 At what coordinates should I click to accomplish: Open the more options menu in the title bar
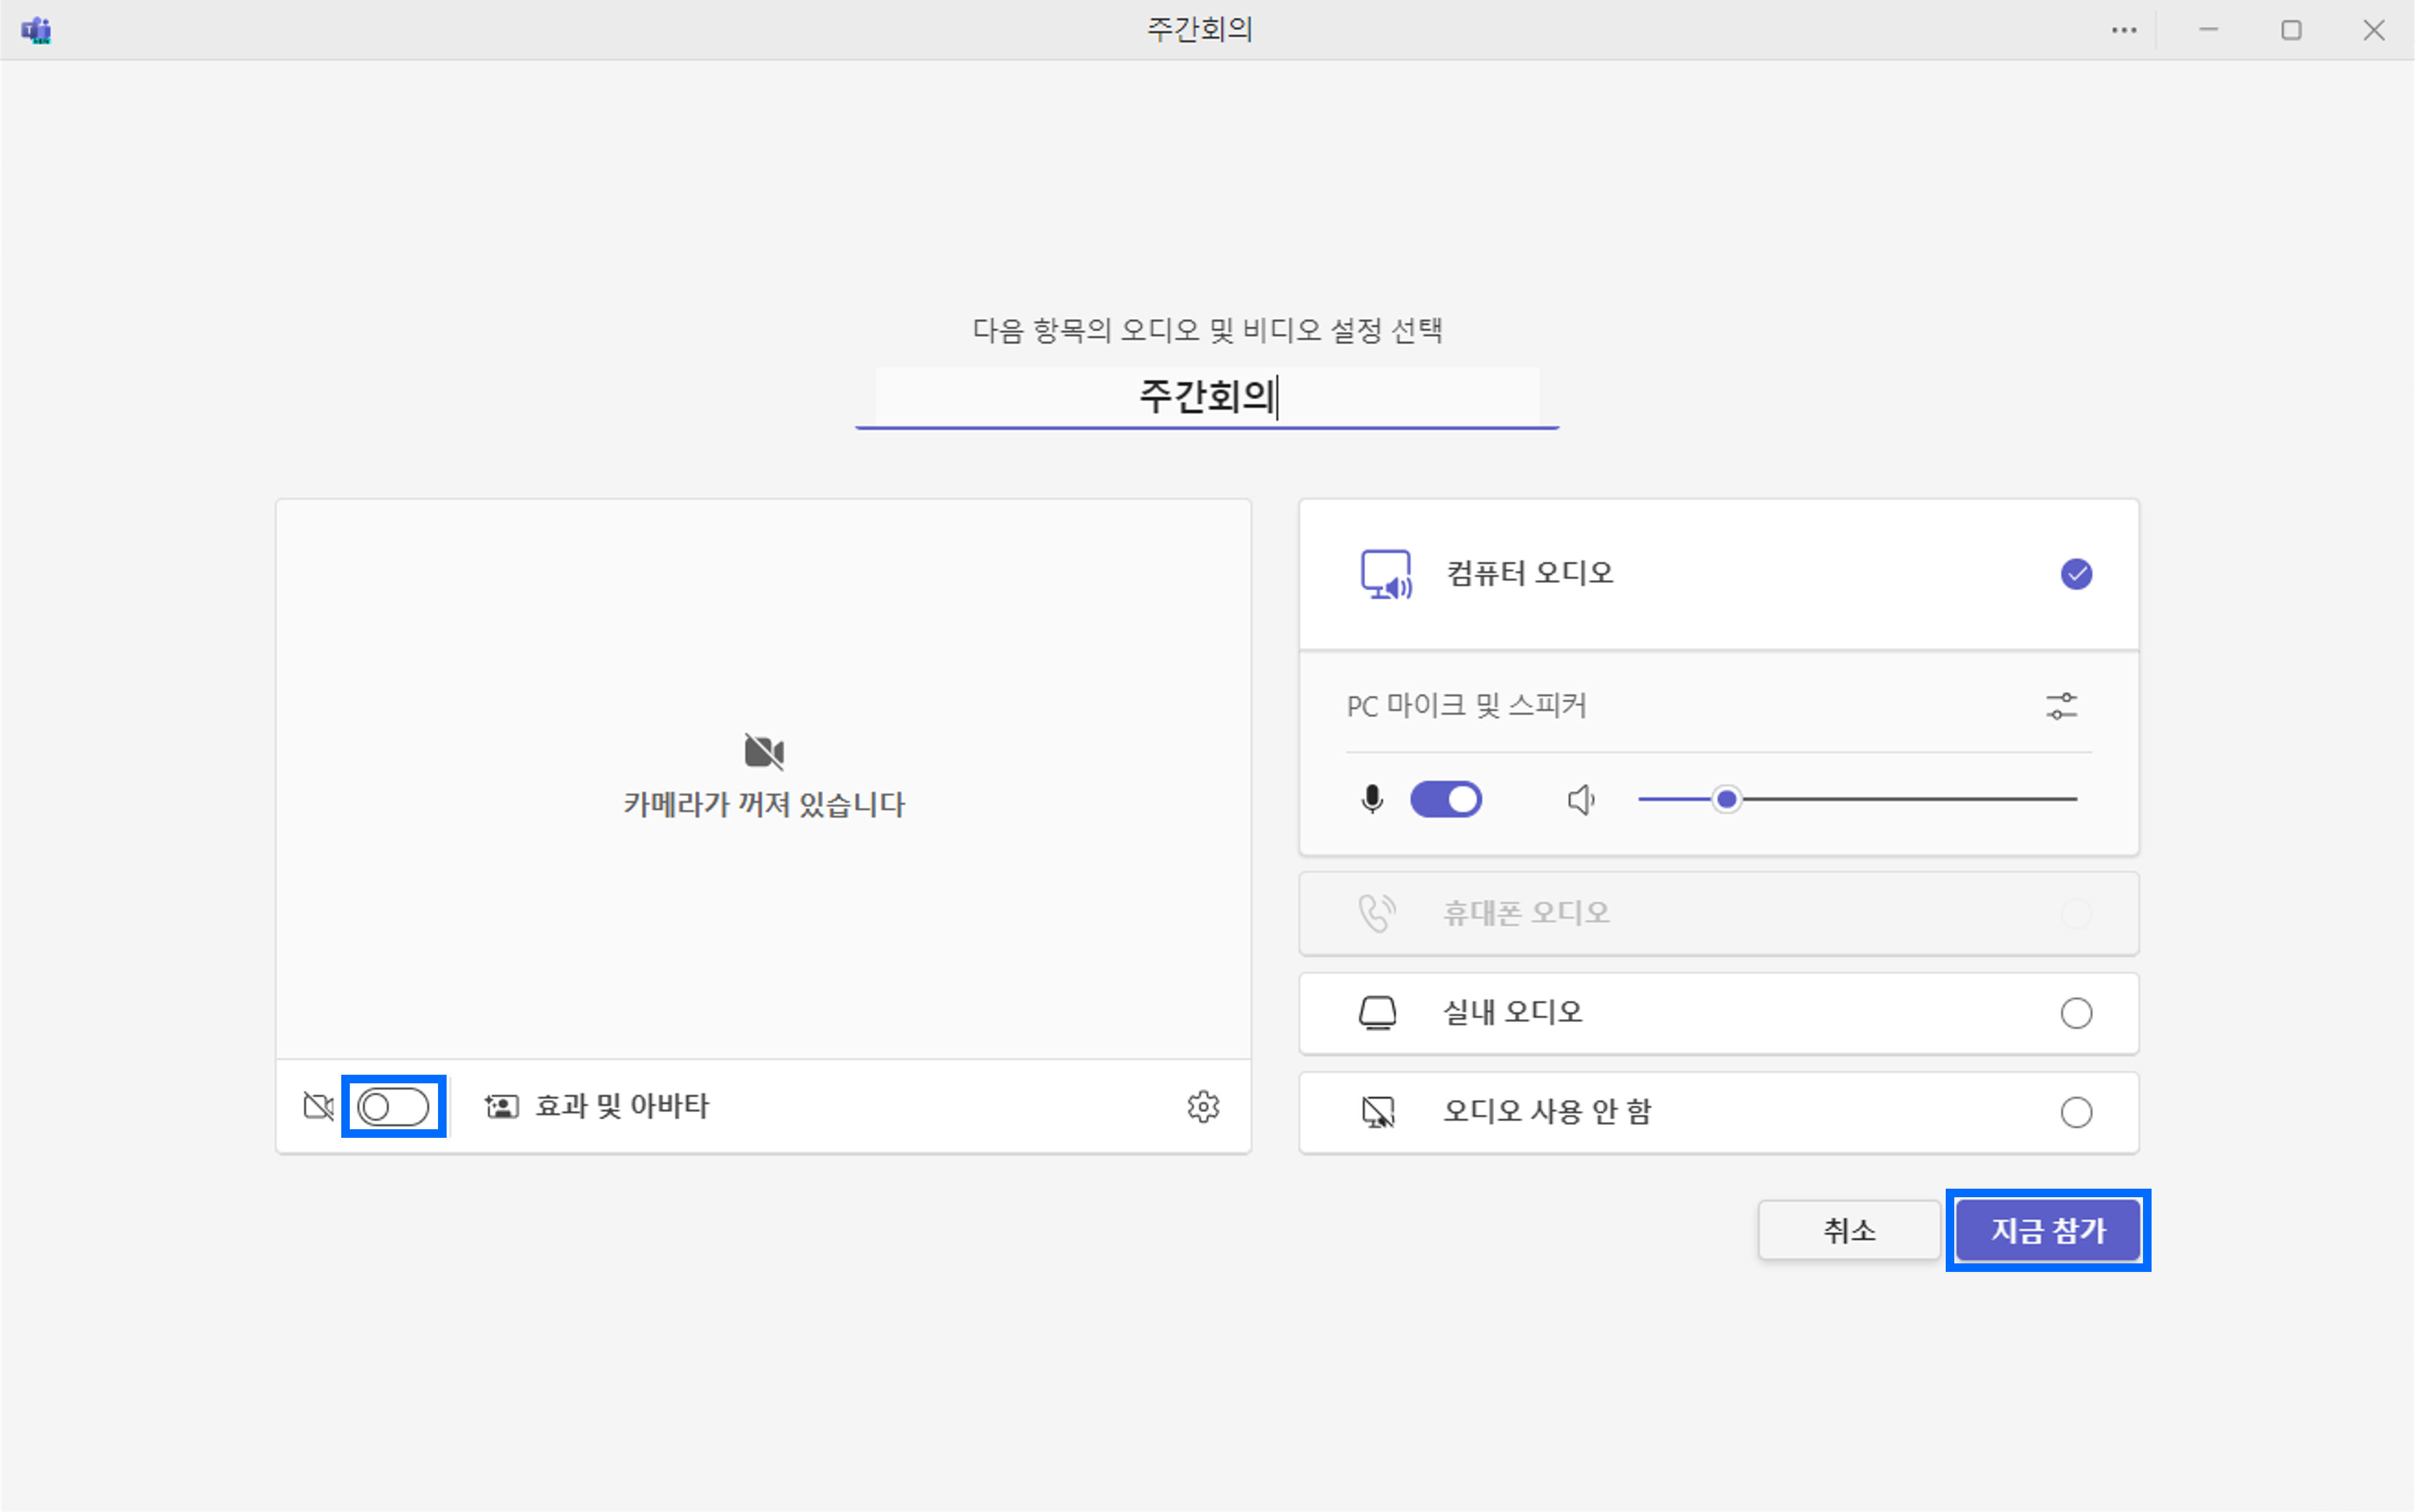2125,30
